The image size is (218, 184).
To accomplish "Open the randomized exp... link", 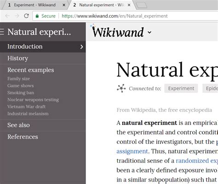I will click(x=197, y=161).
